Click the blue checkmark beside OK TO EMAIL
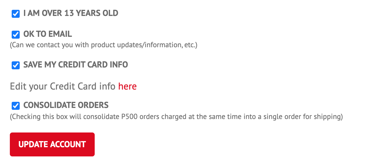 16,34
